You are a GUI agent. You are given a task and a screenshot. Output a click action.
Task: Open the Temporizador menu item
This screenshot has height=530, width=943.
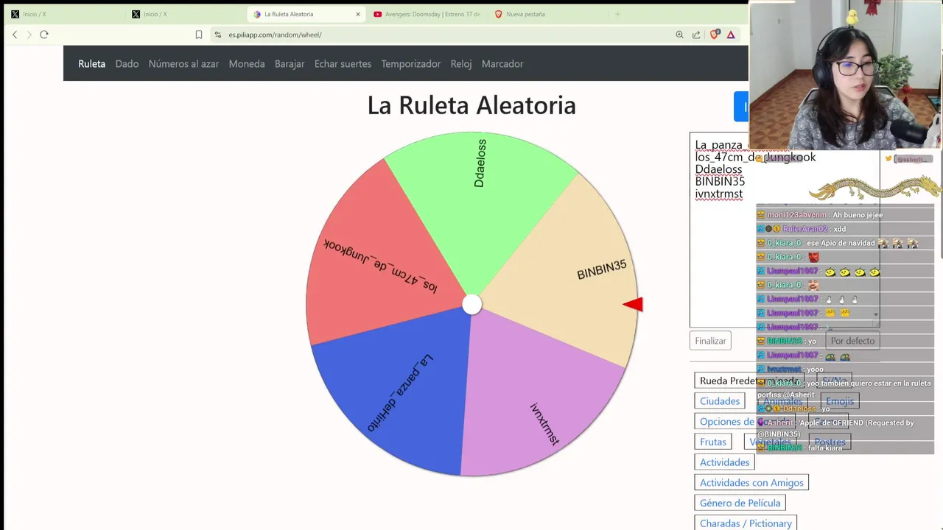[x=411, y=64]
